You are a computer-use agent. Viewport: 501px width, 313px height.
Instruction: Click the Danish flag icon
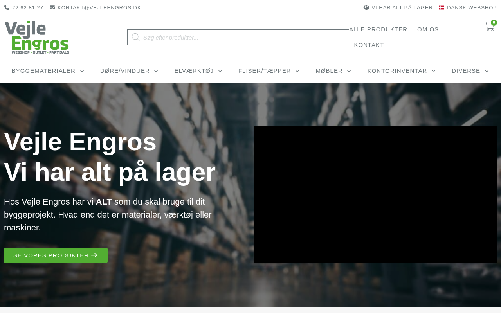442,7
